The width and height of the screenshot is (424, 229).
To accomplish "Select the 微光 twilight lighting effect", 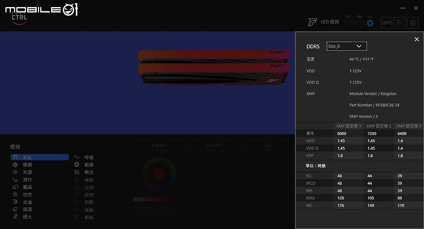I will tap(84, 172).
